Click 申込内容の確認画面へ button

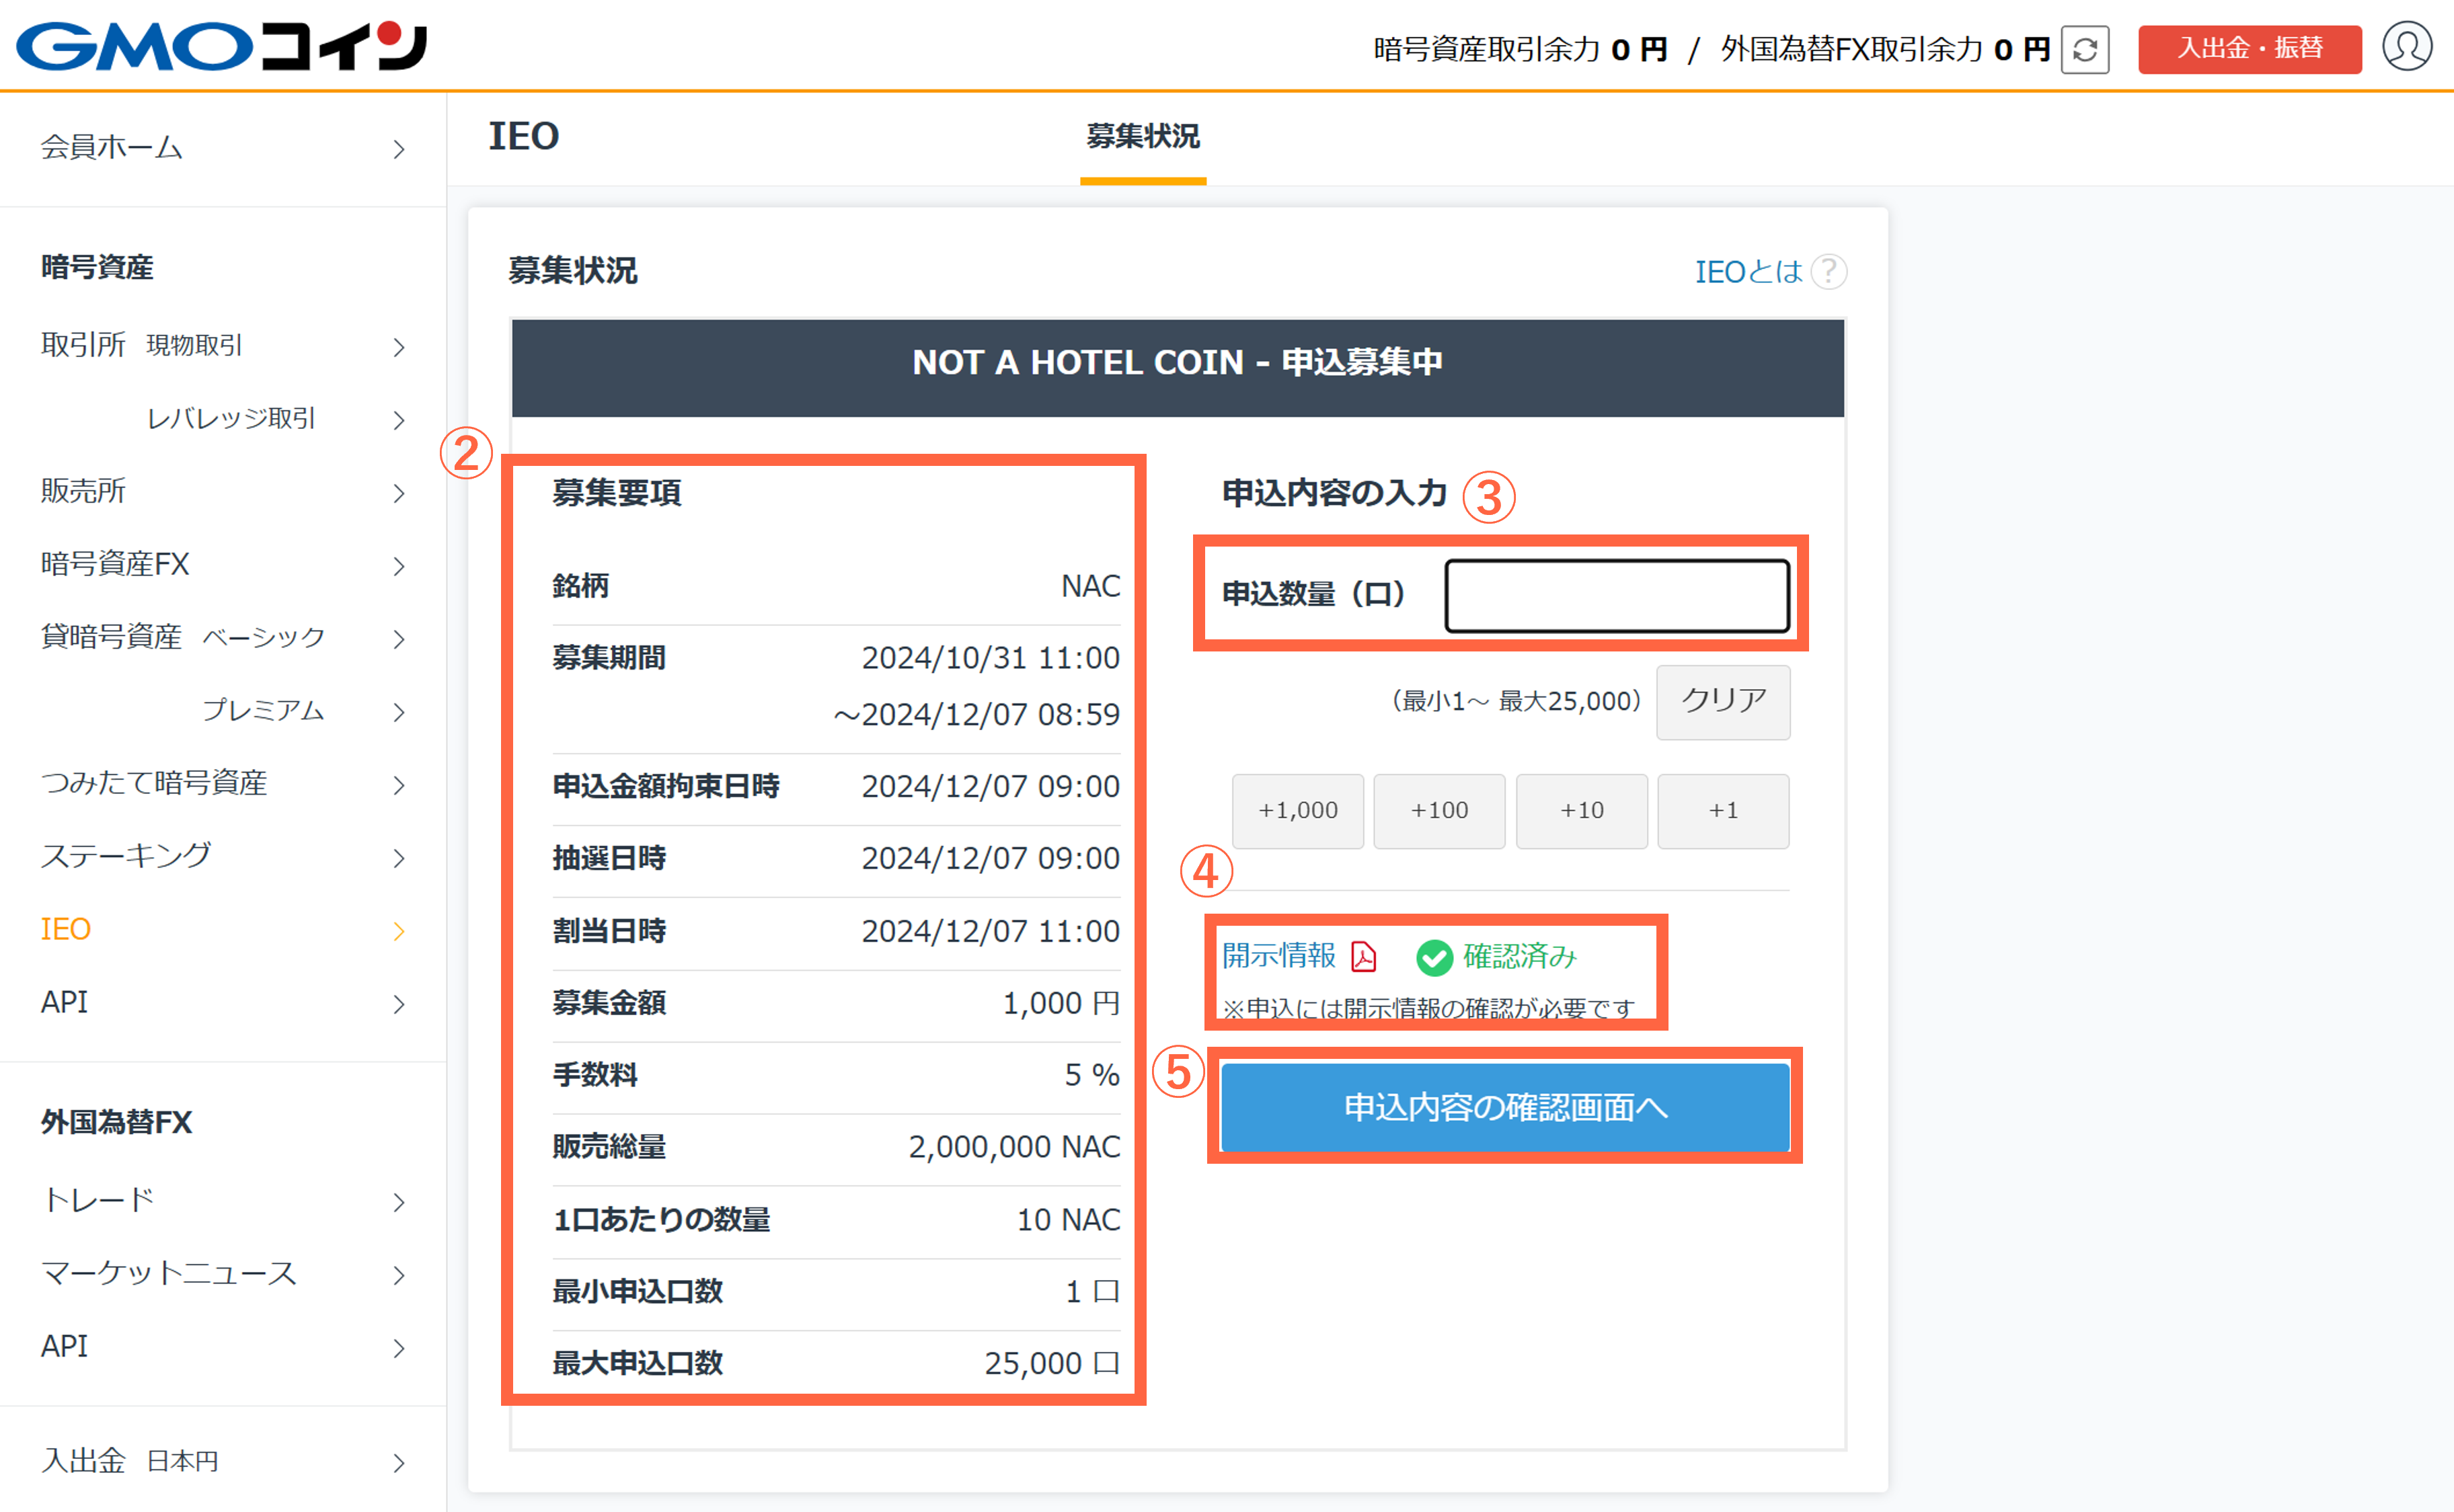(1505, 1107)
